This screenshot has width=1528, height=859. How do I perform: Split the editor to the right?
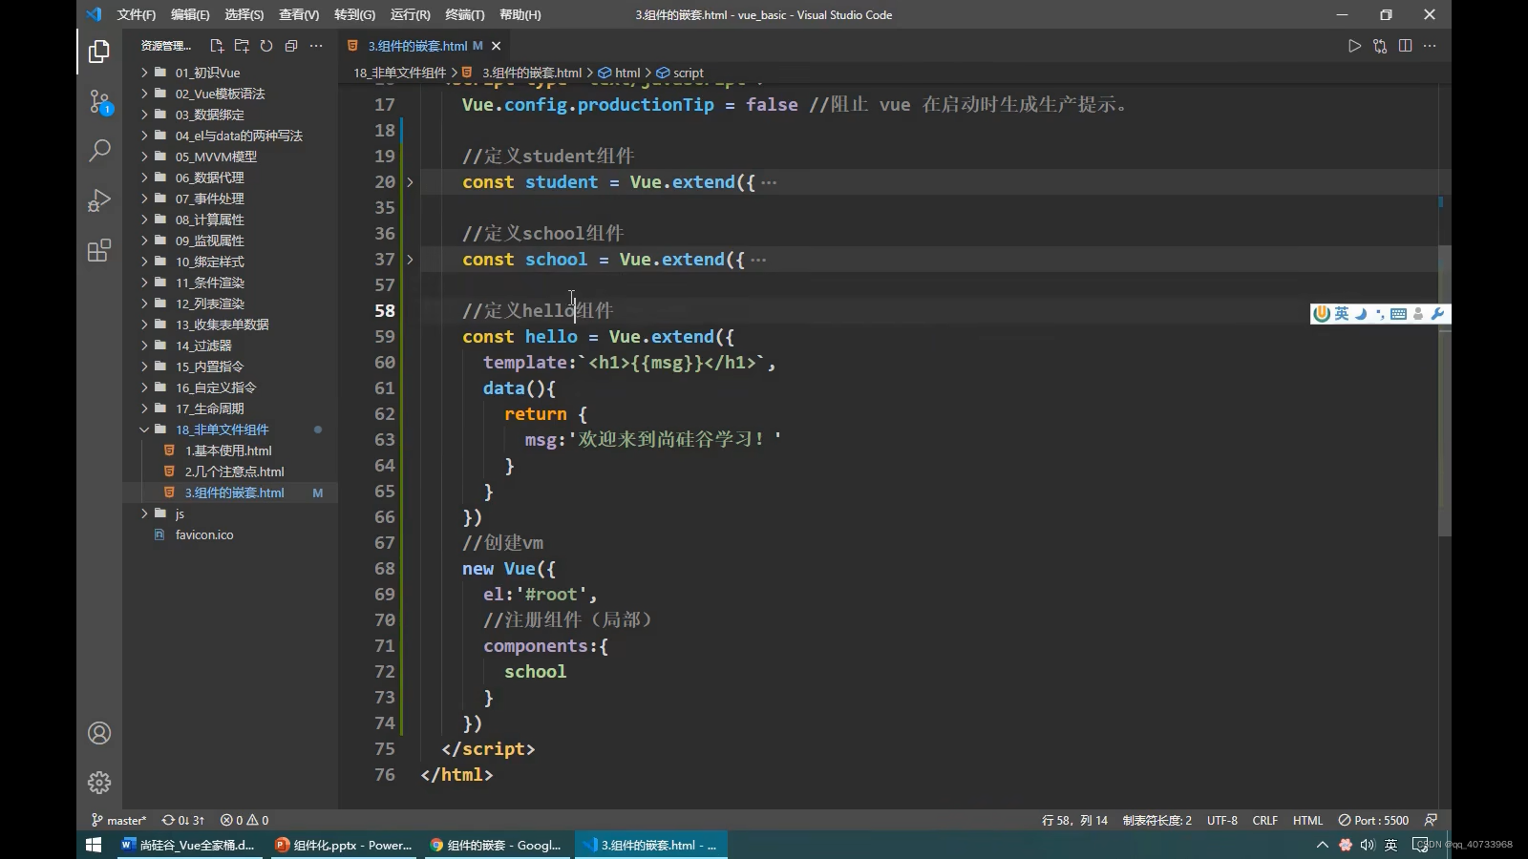click(x=1405, y=46)
